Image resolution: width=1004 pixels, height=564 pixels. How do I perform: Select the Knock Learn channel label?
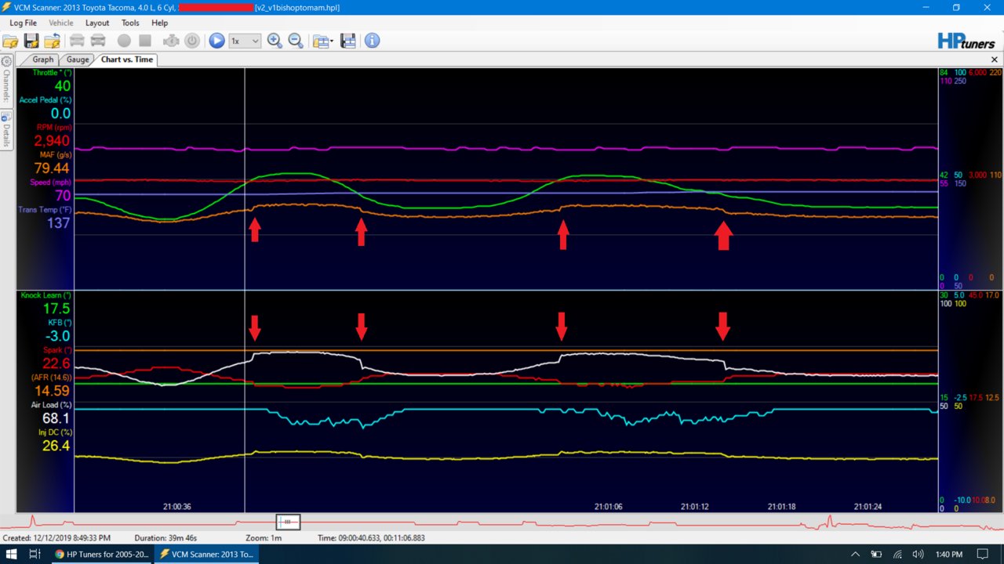45,295
